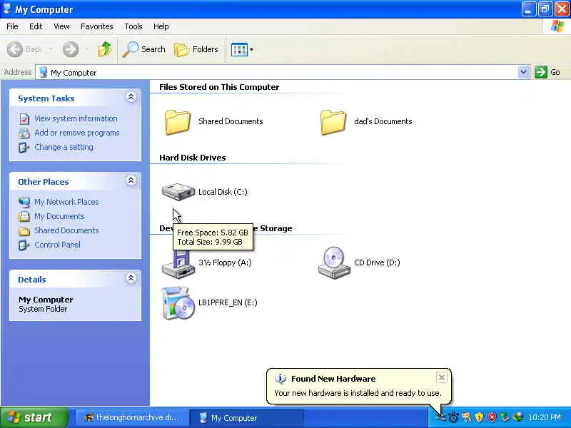Open the Edit menu
Viewport: 571px width, 428px height.
[x=36, y=26]
